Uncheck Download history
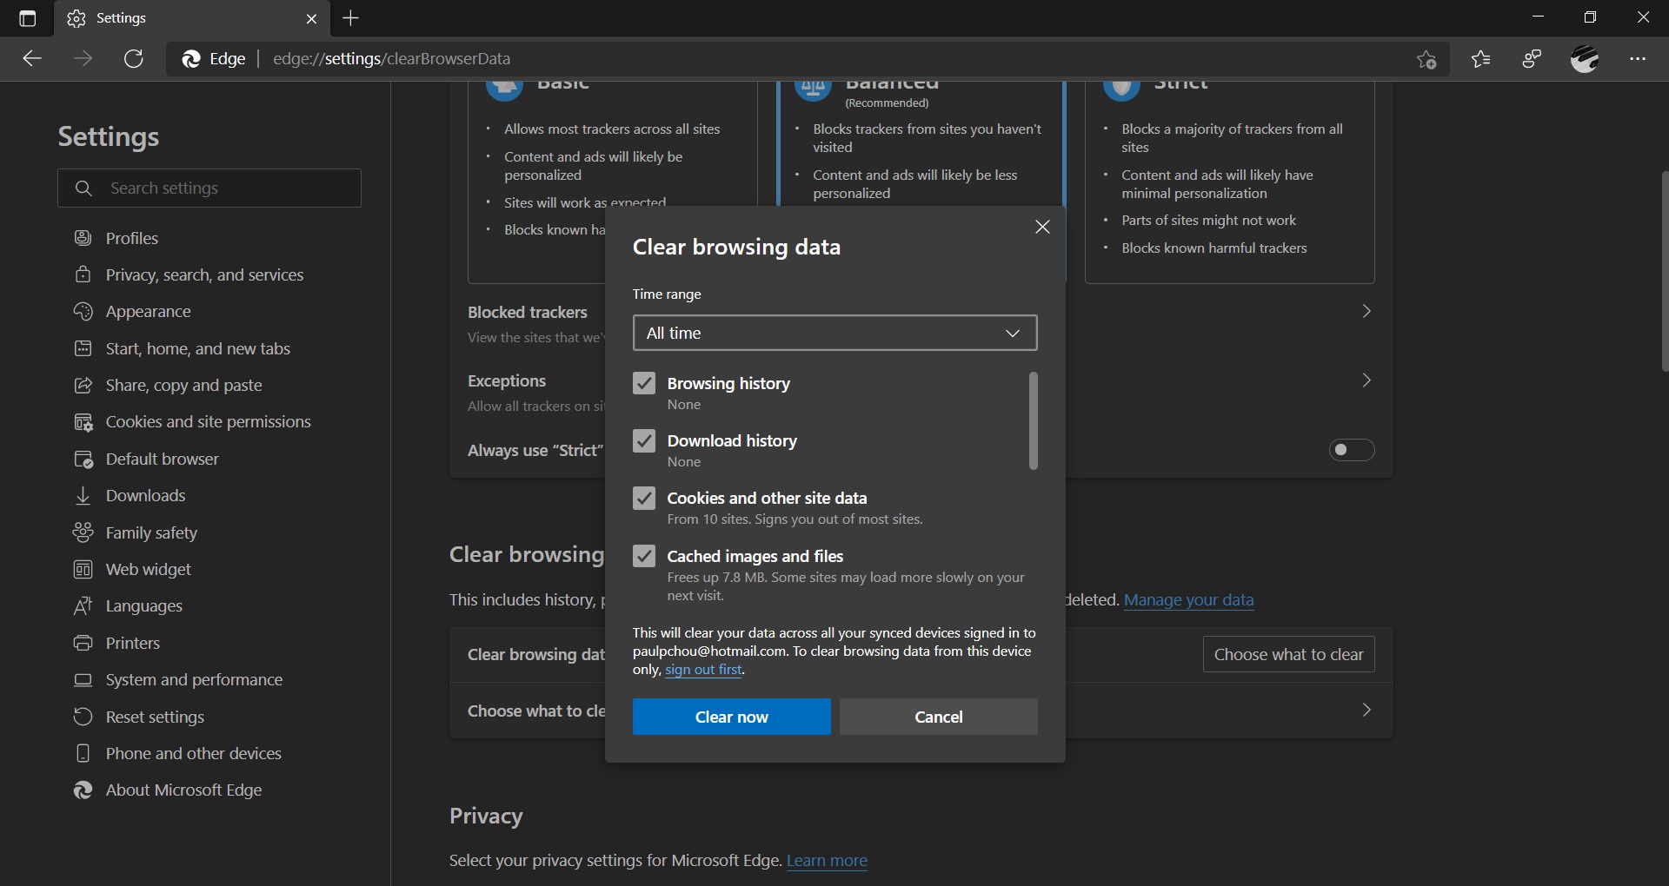The image size is (1669, 886). (x=644, y=440)
